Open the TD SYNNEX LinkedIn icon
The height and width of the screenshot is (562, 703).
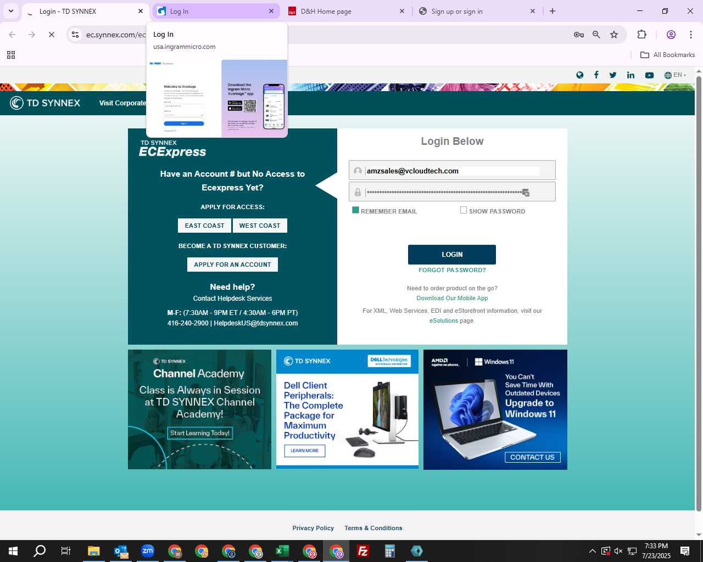tap(631, 75)
